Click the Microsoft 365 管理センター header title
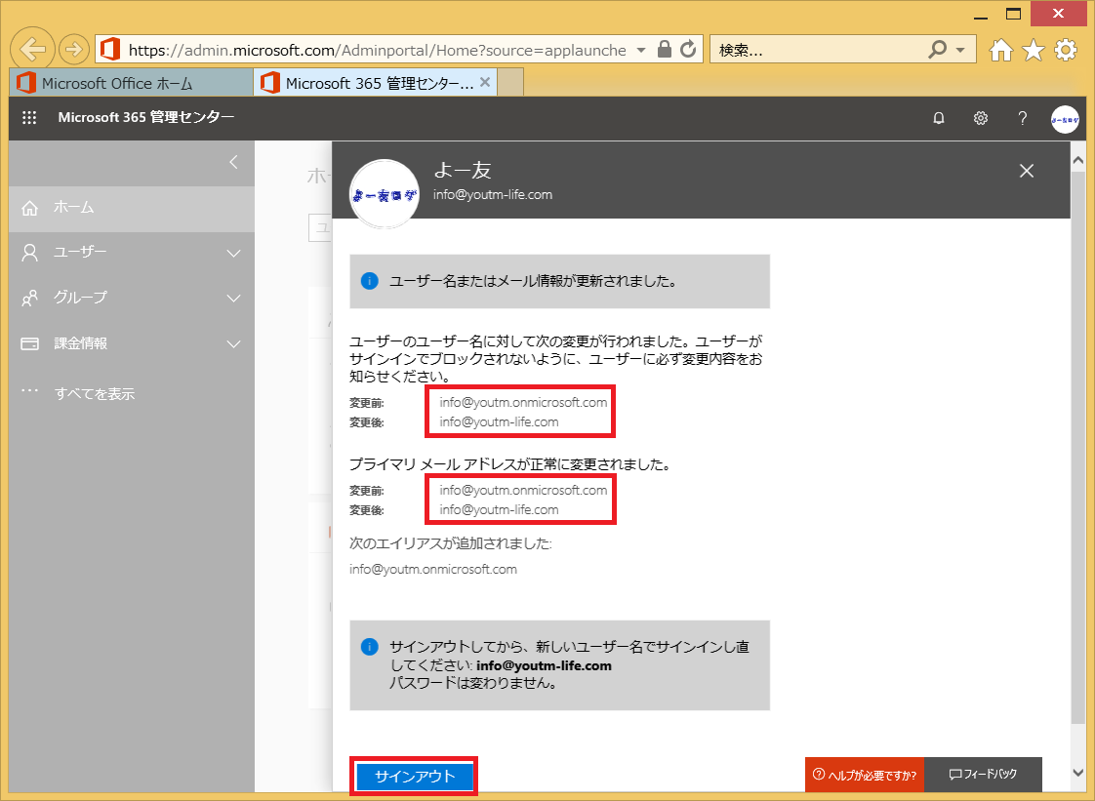The width and height of the screenshot is (1095, 801). point(146,117)
